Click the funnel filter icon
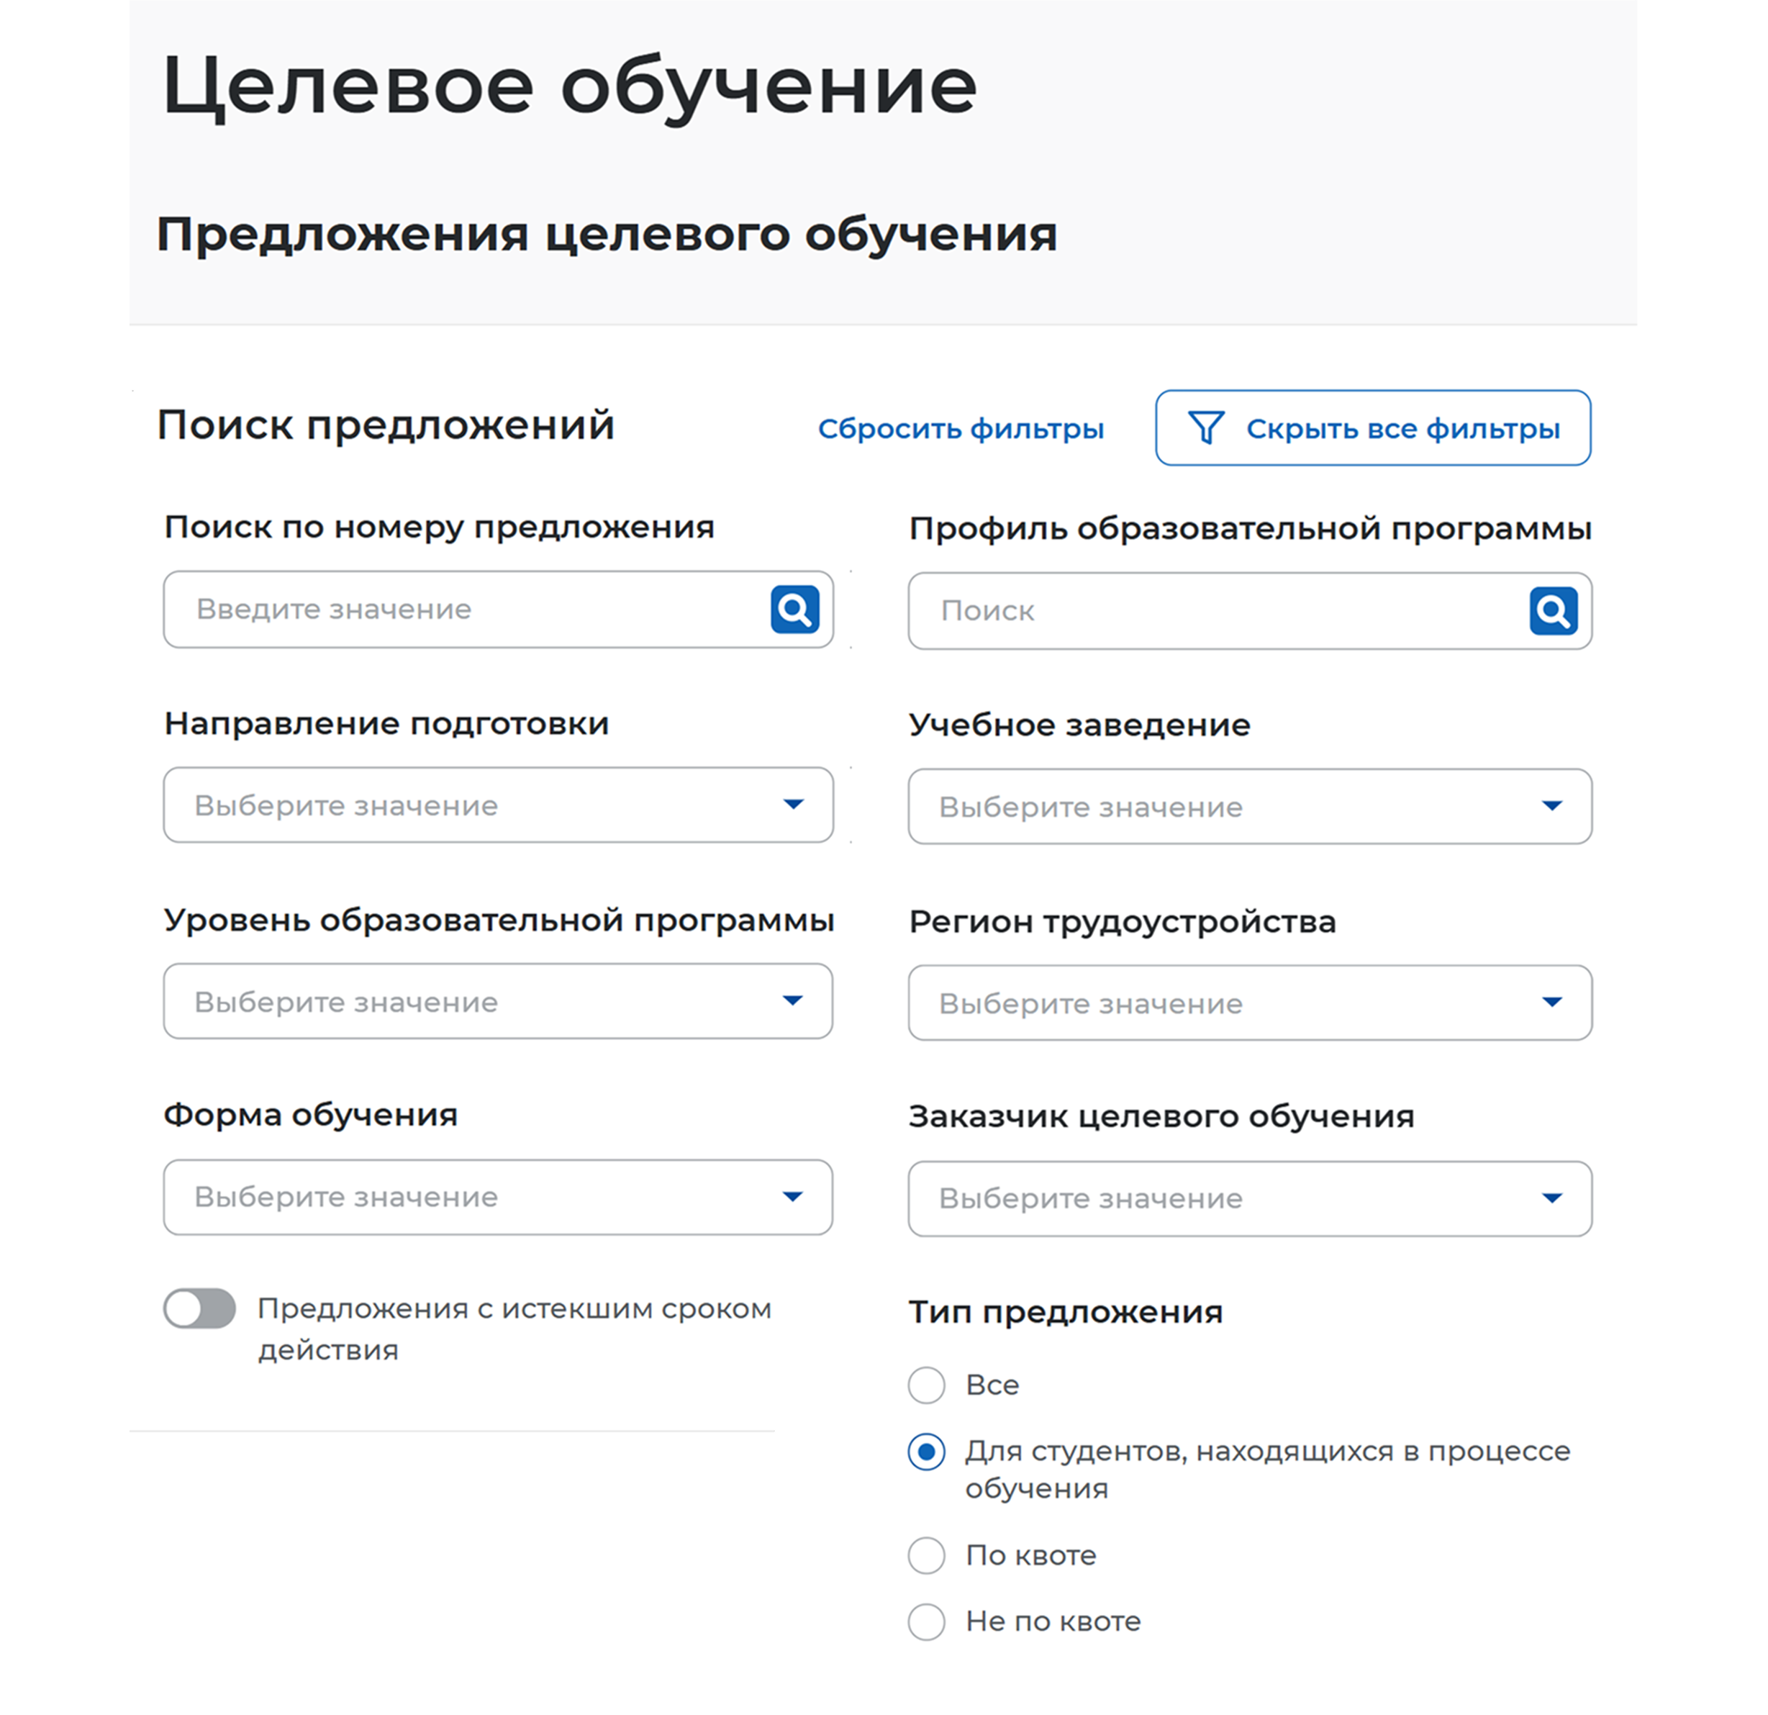The image size is (1768, 1715). pos(1206,427)
